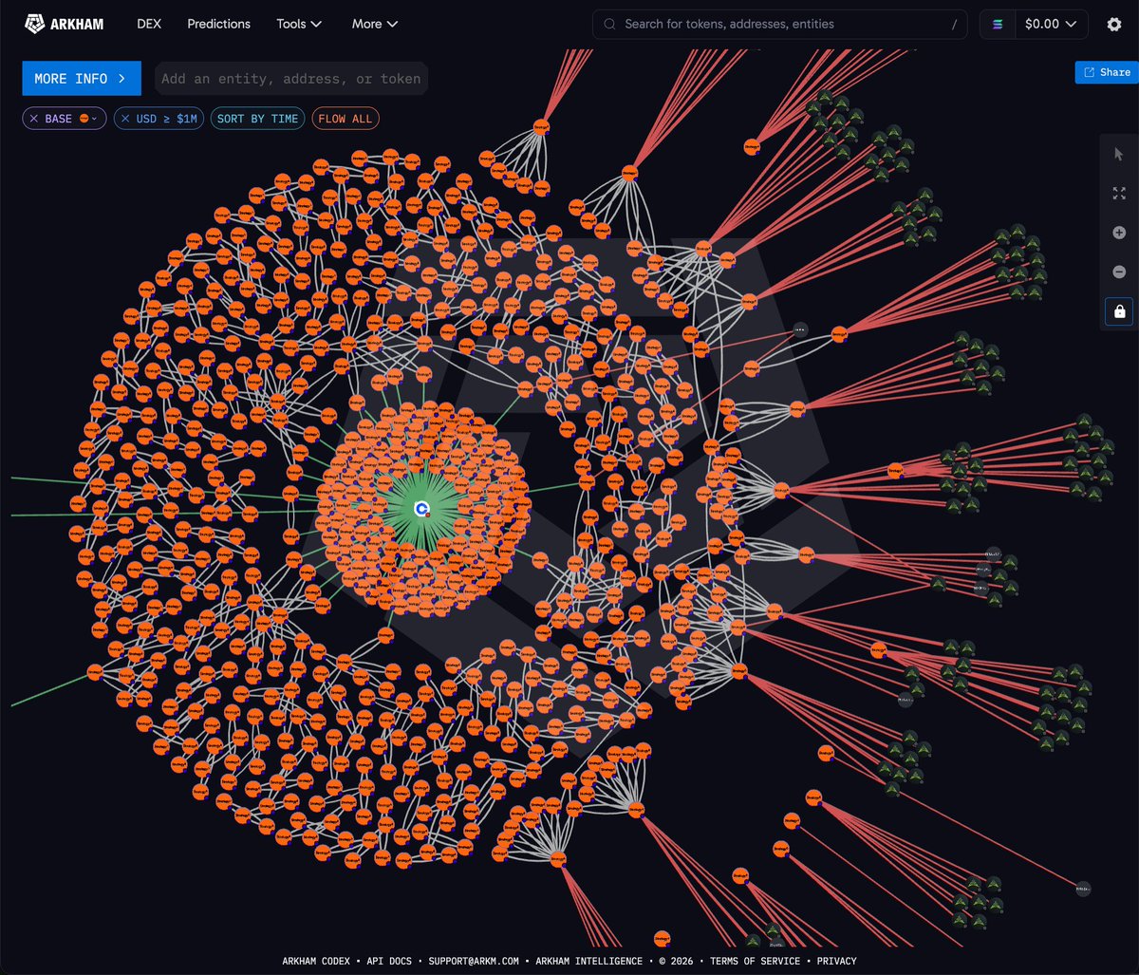Click the Solana wallet icon

[998, 25]
